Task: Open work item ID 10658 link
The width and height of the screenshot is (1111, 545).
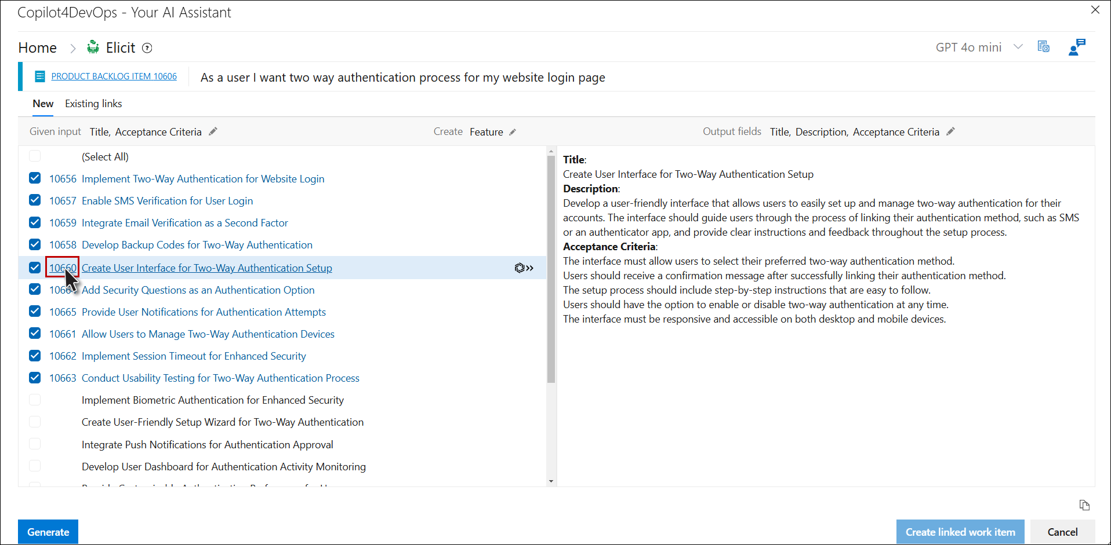Action: click(x=63, y=245)
